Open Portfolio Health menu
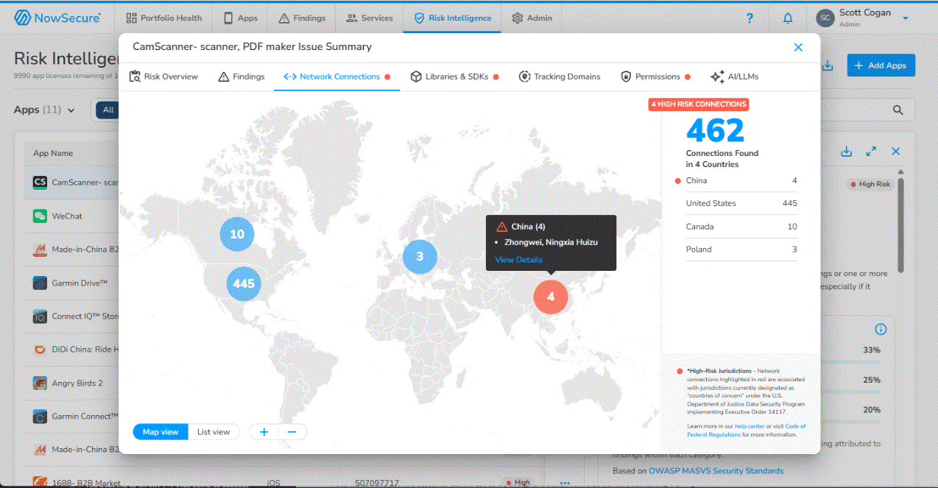Screen dimensions: 938x488 (x=163, y=18)
